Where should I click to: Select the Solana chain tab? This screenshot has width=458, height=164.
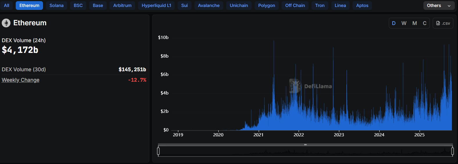tap(56, 6)
